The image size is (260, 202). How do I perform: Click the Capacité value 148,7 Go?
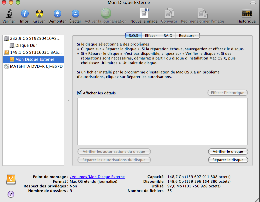tap(199, 177)
